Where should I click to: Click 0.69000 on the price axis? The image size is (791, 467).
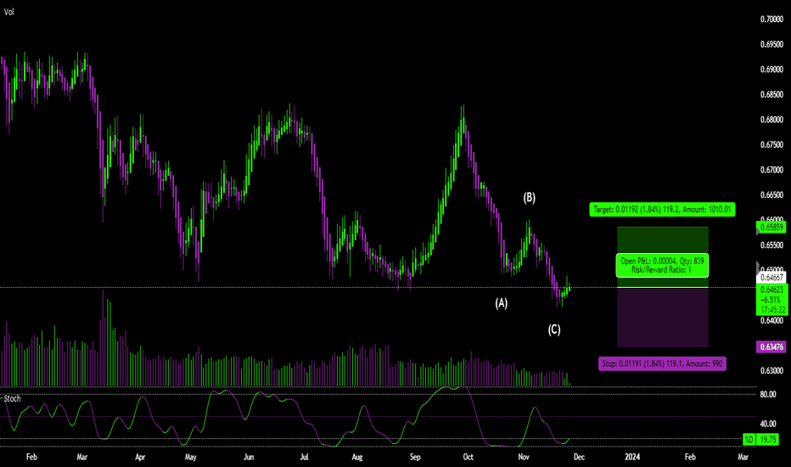[771, 70]
